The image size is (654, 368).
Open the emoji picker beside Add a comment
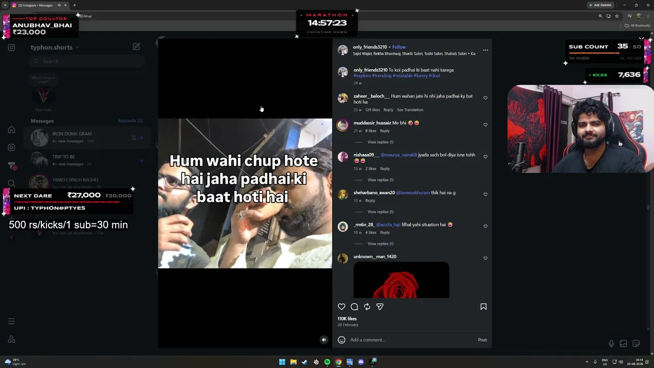pyautogui.click(x=341, y=340)
